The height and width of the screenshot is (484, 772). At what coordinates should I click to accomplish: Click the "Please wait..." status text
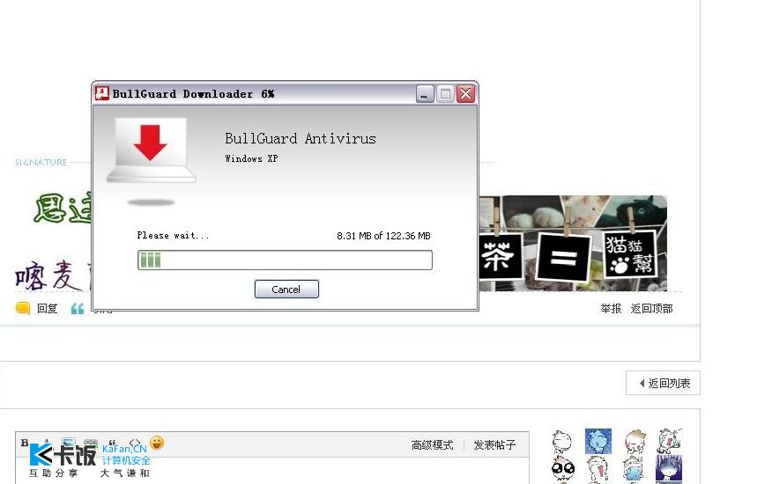(173, 236)
